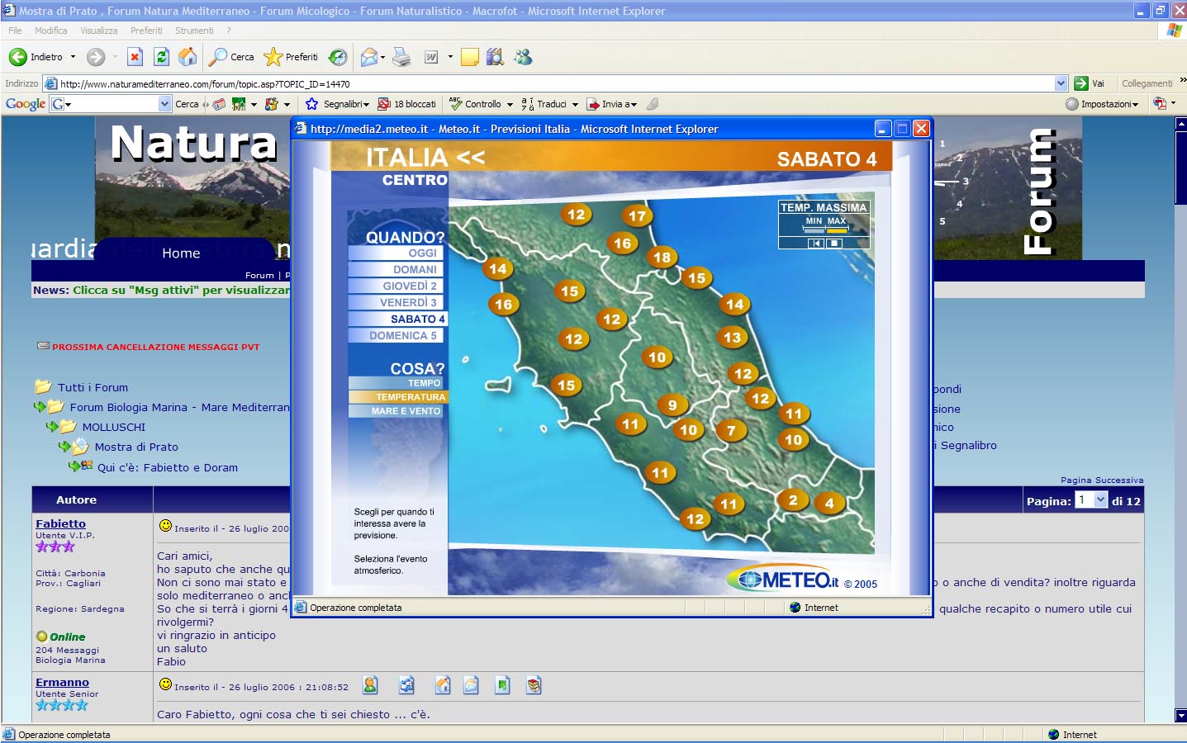Select SABATO 4 forecast day
The image size is (1187, 743).
click(396, 319)
